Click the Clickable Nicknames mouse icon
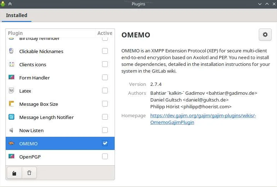Image resolution: width=277 pixels, height=187 pixels. [11, 51]
